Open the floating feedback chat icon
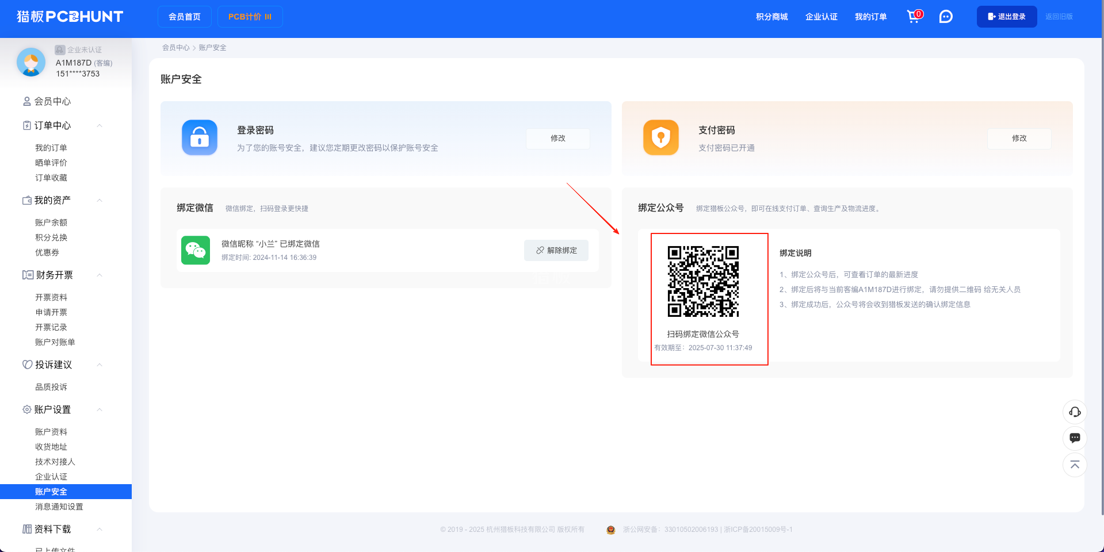The height and width of the screenshot is (552, 1104). [x=1074, y=438]
